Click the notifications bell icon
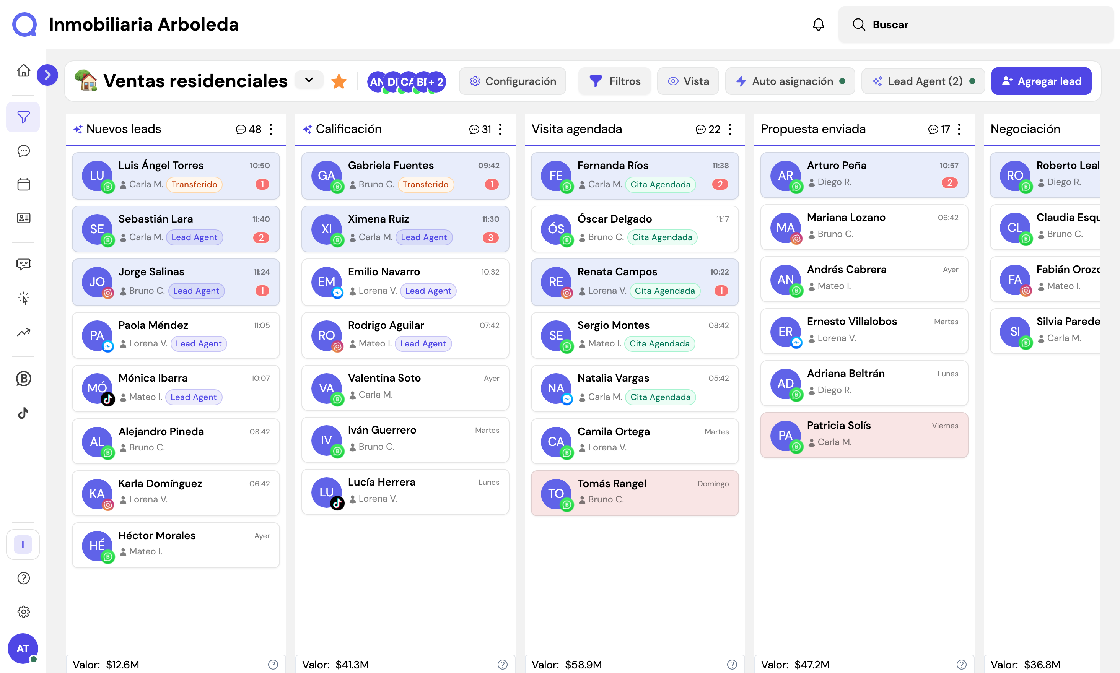The width and height of the screenshot is (1120, 673). point(818,24)
